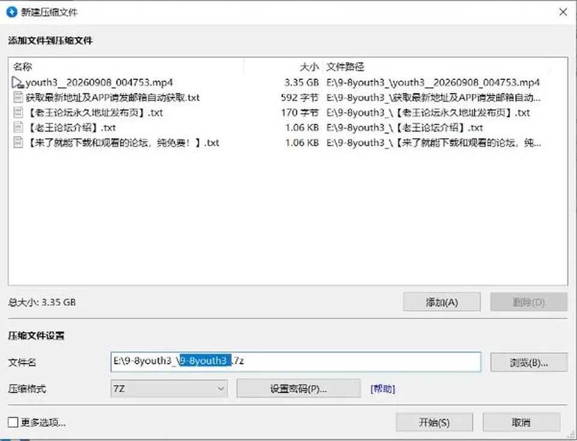The image size is (577, 441).
Task: Sort by the 文件路径 column header
Action: [345, 67]
